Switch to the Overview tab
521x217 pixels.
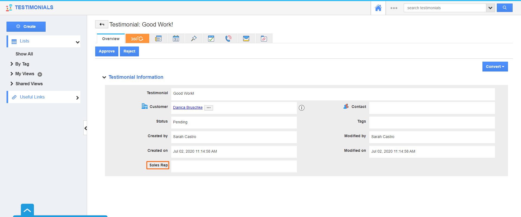click(x=111, y=39)
